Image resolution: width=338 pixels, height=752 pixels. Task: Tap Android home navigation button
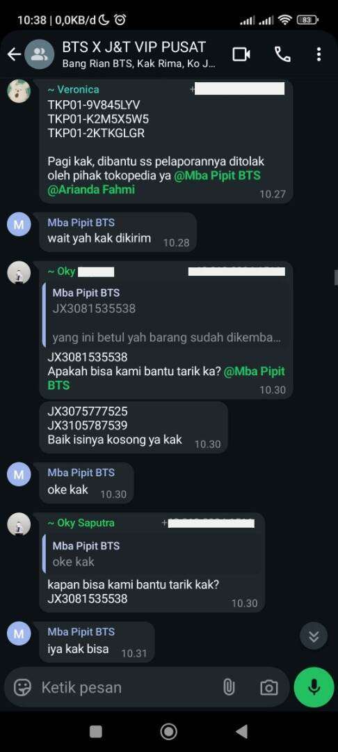tap(168, 731)
